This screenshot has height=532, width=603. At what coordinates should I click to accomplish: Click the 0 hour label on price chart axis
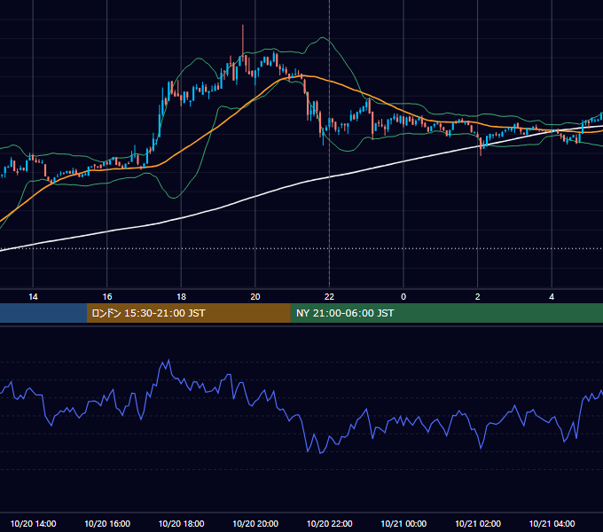point(403,297)
